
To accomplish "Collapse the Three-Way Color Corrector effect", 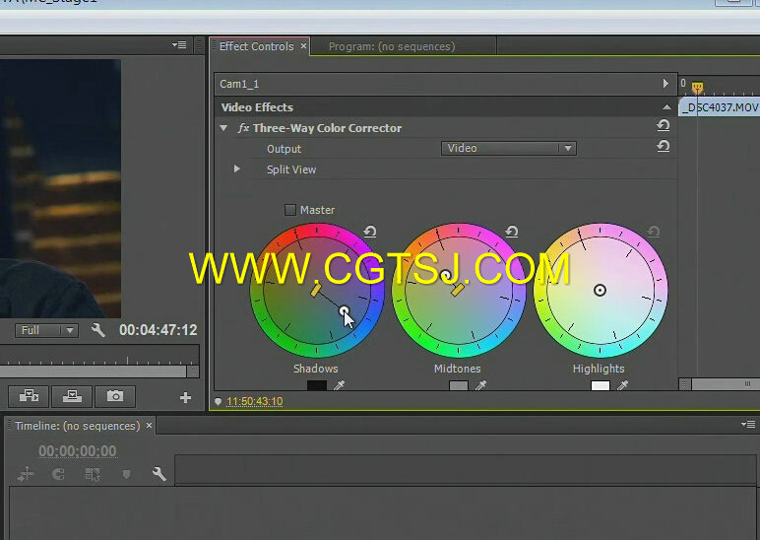I will 223,128.
